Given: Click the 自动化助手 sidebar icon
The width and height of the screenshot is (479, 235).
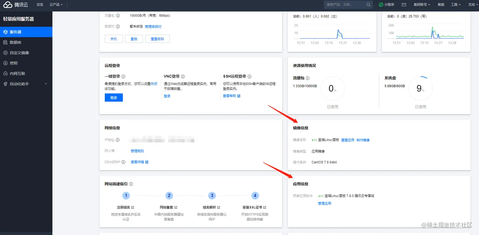Looking at the screenshot, I should click(5, 84).
